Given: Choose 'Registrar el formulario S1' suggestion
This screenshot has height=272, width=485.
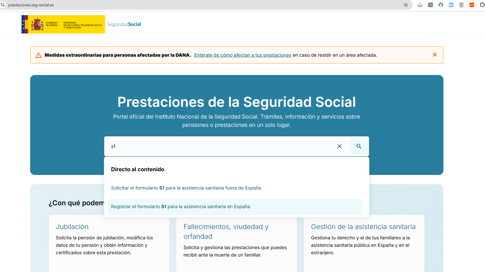Looking at the screenshot, I should coord(181,206).
